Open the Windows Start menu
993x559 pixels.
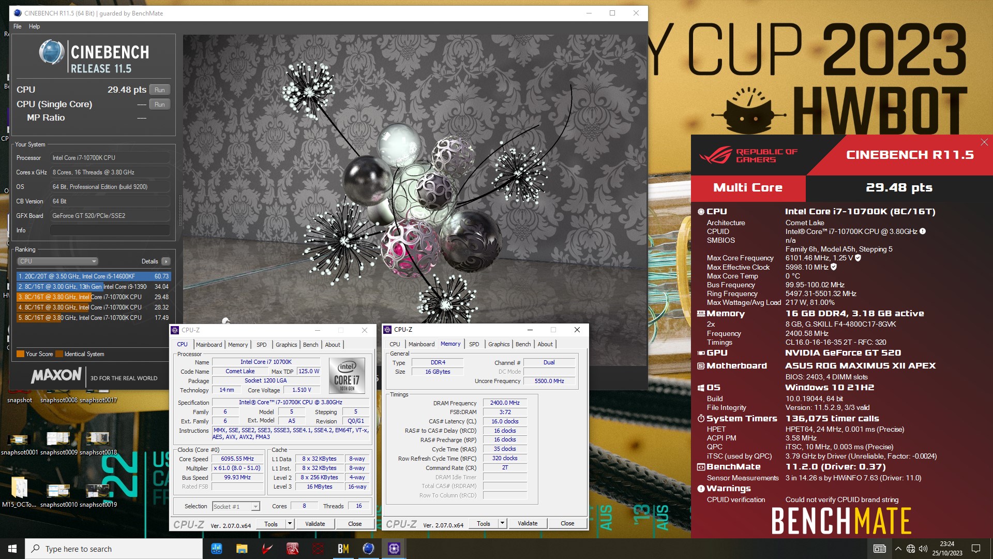pos(12,549)
